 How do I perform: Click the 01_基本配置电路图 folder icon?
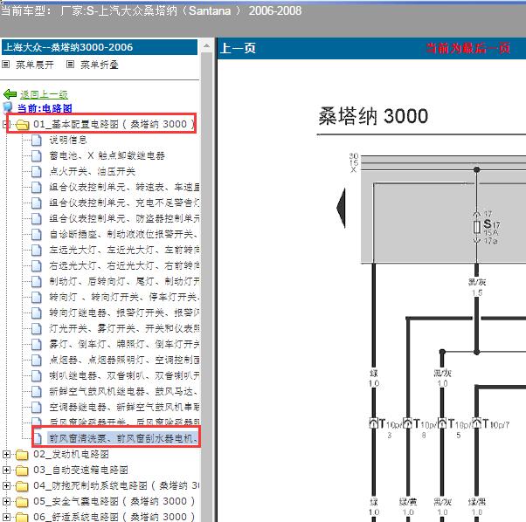(22, 125)
